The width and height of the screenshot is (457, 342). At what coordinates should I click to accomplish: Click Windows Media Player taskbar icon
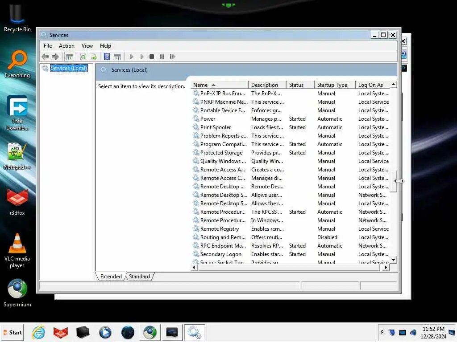[x=105, y=332]
